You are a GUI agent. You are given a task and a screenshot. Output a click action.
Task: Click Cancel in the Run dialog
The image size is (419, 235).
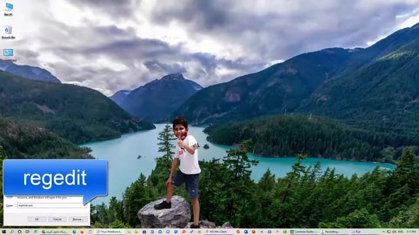57,219
